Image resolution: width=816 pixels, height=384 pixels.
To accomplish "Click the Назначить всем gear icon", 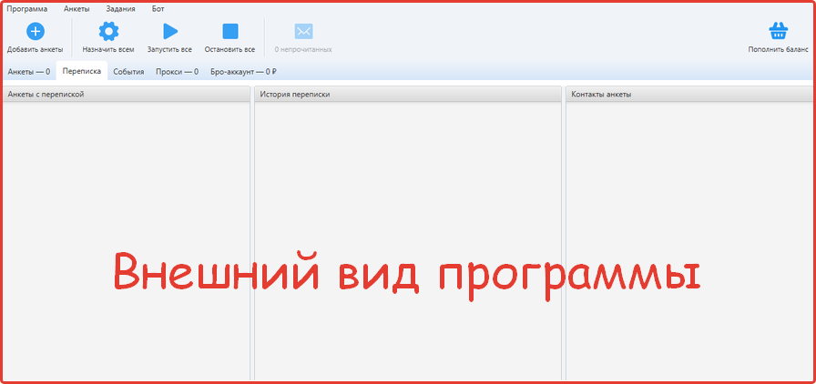I will coord(108,32).
